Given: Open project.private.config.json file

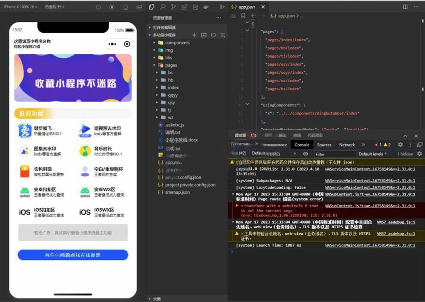Looking at the screenshot, I should (x=190, y=185).
